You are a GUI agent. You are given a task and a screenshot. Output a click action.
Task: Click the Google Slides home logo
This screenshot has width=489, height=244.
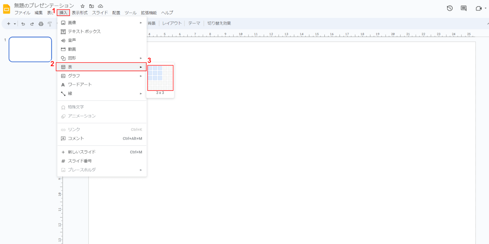click(6, 9)
